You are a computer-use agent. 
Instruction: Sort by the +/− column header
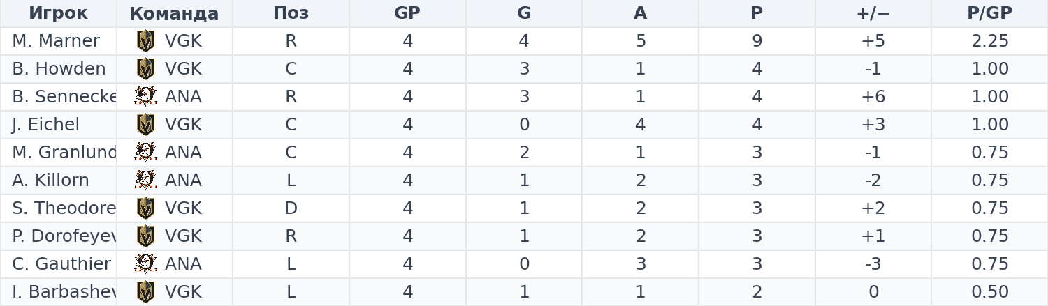click(x=873, y=13)
